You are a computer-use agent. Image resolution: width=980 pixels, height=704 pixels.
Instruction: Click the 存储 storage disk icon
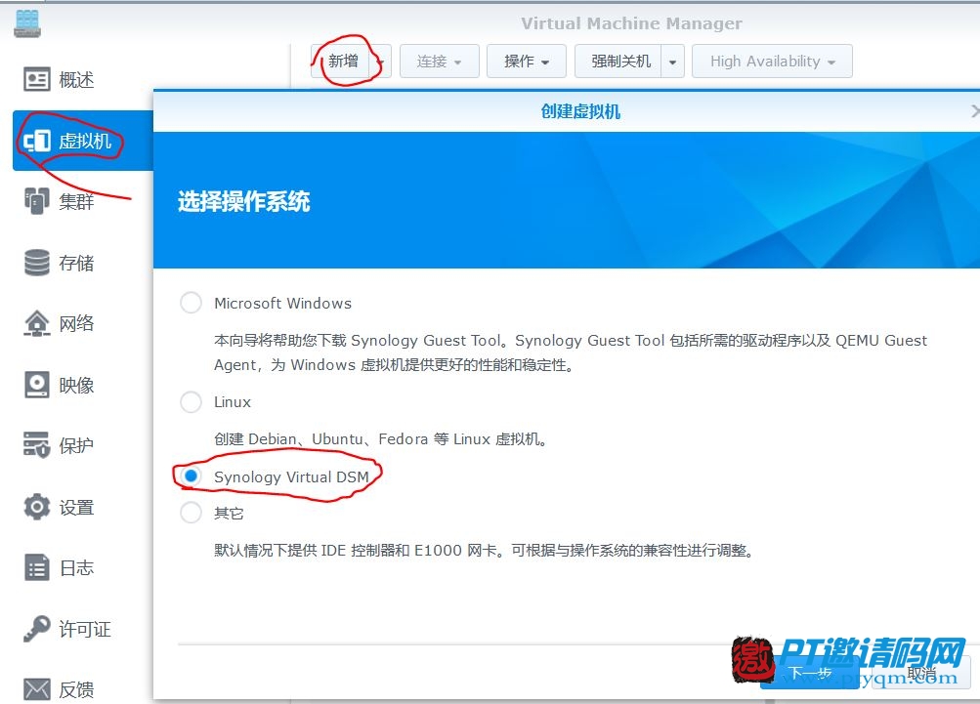point(37,263)
